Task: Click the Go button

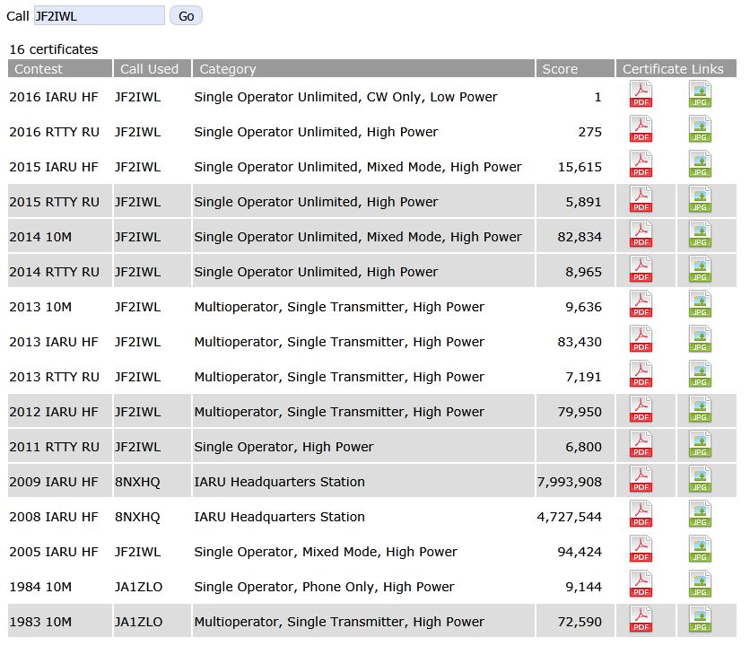Action: coord(186,16)
